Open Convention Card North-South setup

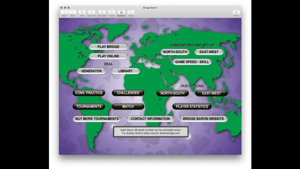[x=175, y=52]
